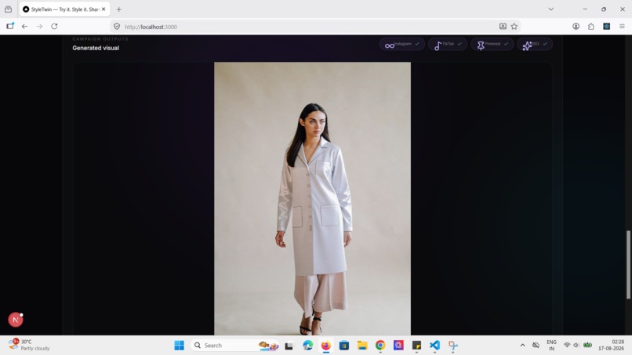Click the Instagram output chip
This screenshot has width=632, height=355.
(x=401, y=45)
